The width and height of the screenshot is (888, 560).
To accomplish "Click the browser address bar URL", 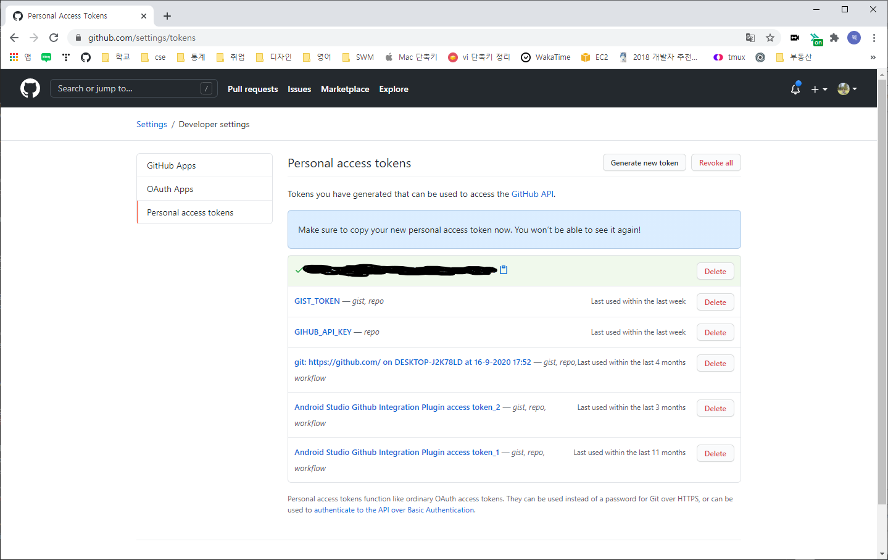I will [142, 38].
